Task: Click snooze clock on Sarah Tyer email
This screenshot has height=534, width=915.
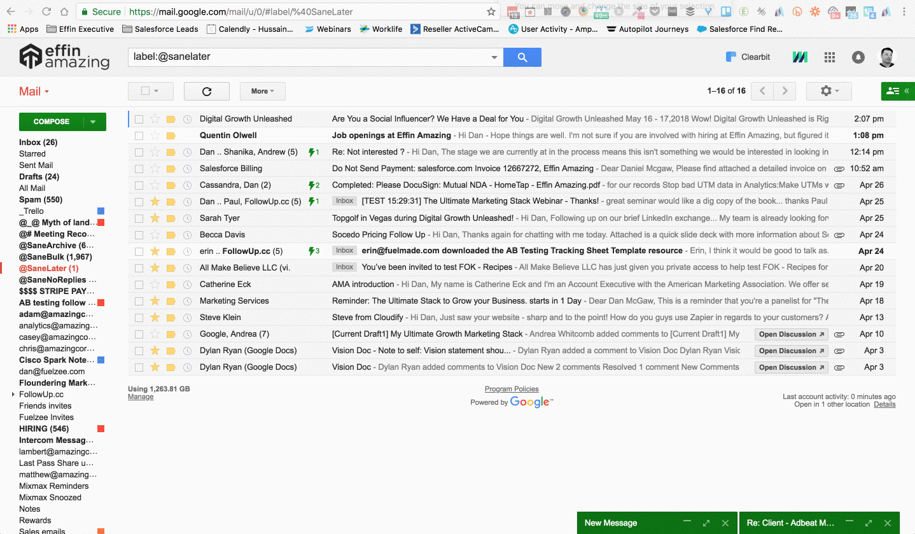Action: pos(187,218)
